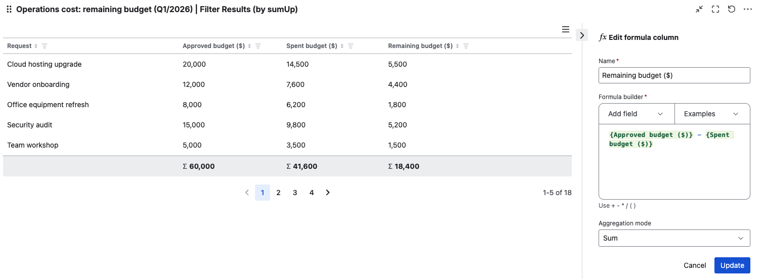Click the drag handle icon beside the gadget title

click(x=9, y=9)
